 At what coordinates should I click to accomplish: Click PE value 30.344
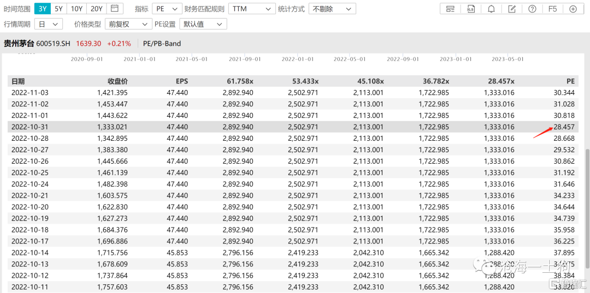click(x=564, y=92)
